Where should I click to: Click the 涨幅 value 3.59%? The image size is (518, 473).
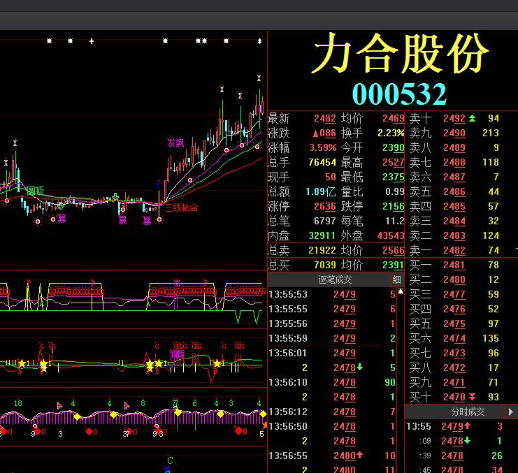point(322,147)
